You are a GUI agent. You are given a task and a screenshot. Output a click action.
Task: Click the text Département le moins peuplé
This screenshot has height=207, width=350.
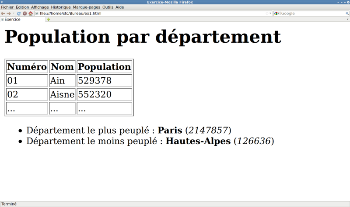pos(91,141)
